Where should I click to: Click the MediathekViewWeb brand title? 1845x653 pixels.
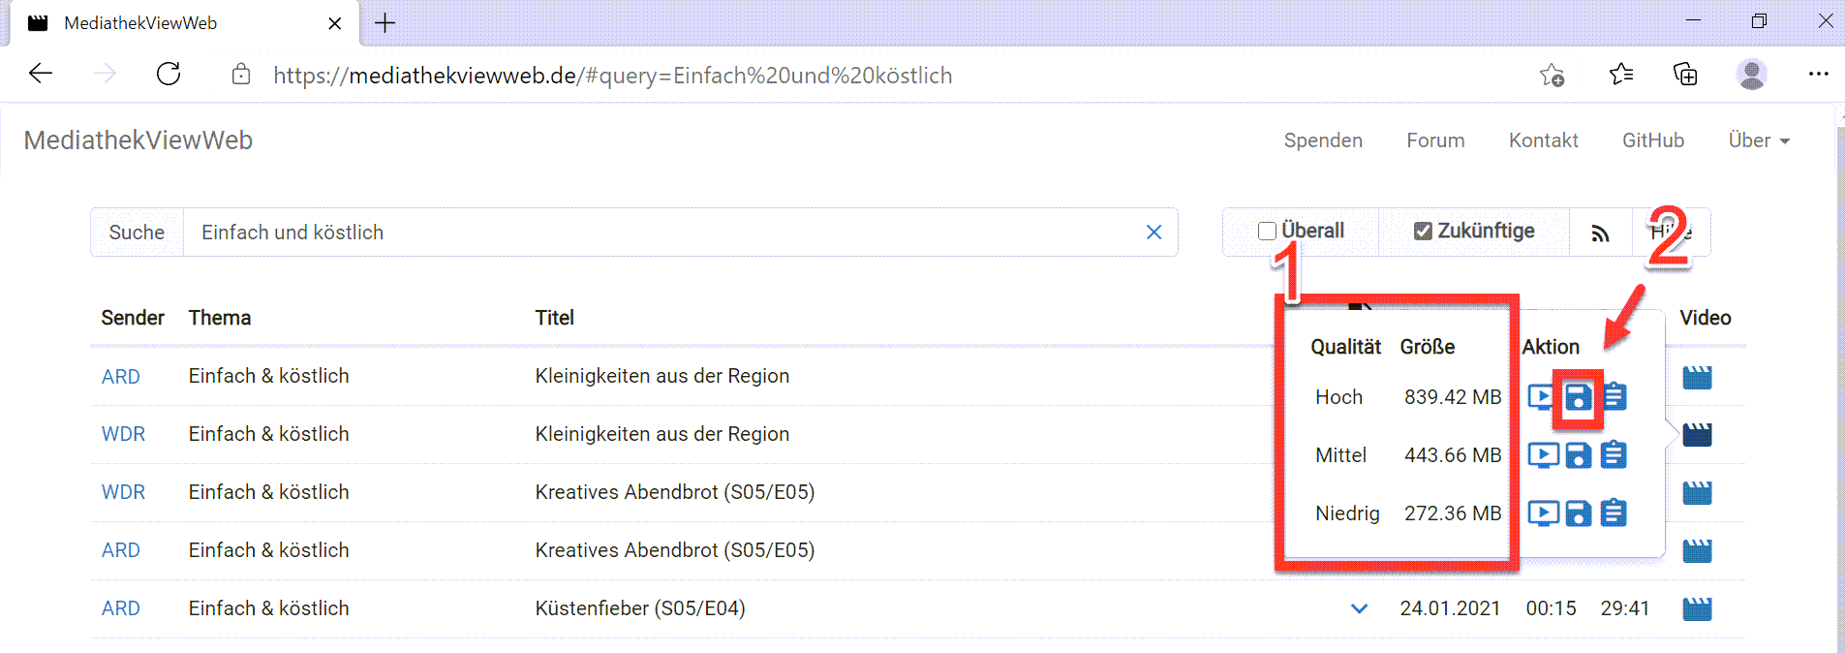click(138, 140)
